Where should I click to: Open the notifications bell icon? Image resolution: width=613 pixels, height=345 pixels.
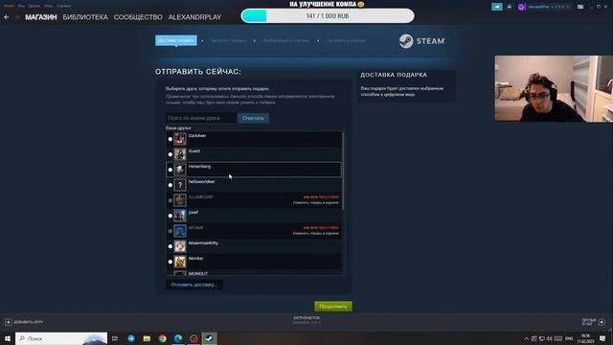pos(509,7)
